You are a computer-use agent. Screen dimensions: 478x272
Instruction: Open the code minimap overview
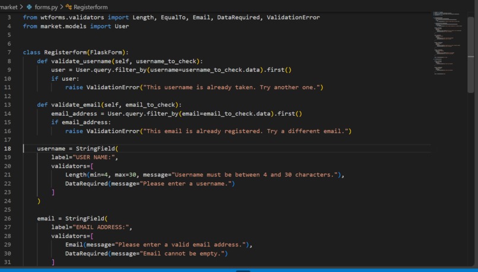tap(448, 43)
